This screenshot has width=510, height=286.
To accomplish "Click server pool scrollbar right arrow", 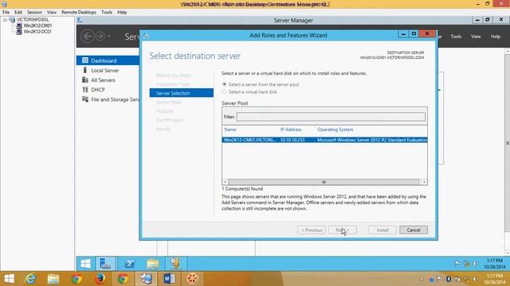I will pos(424,182).
